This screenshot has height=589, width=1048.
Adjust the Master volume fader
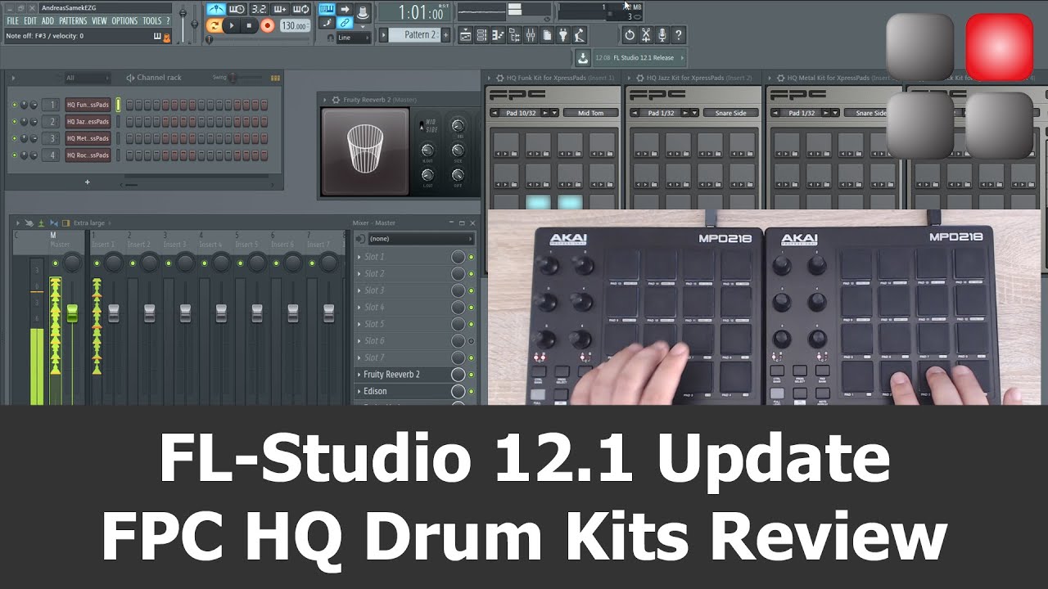pyautogui.click(x=72, y=312)
